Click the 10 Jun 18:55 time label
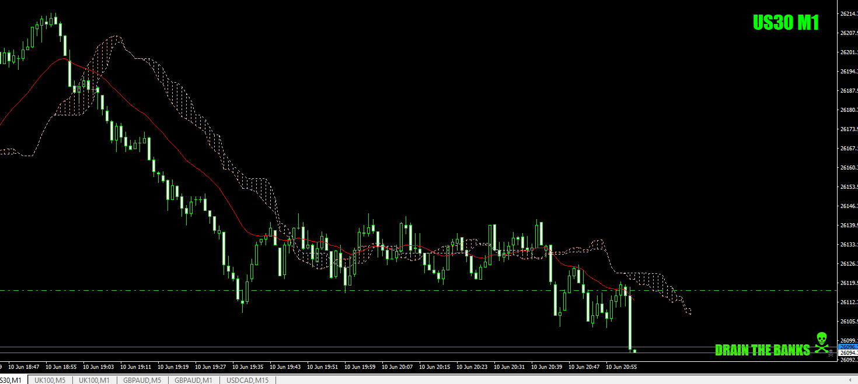858x384 pixels. point(61,367)
